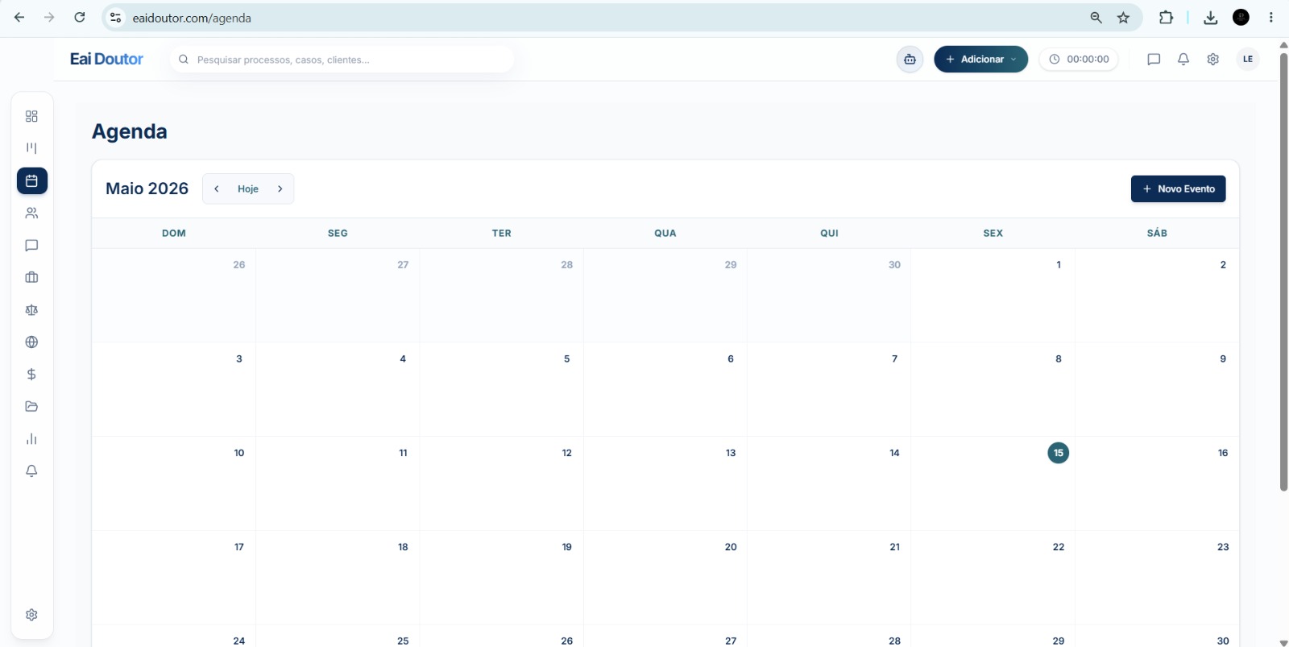Click the browser address bar URL
This screenshot has width=1289, height=647.
(x=193, y=18)
